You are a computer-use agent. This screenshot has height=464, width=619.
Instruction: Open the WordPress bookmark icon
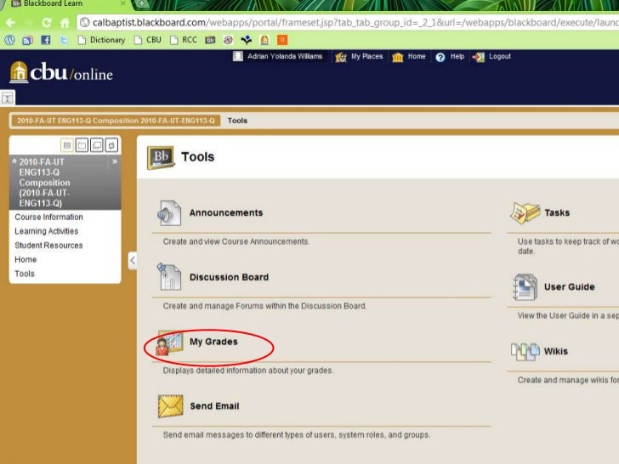coord(10,40)
